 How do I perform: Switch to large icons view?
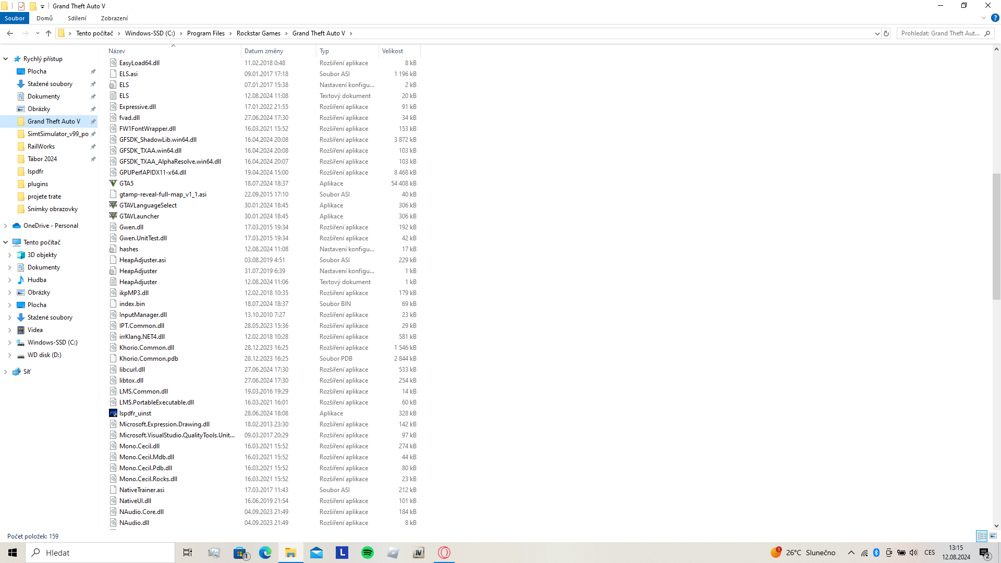993,536
